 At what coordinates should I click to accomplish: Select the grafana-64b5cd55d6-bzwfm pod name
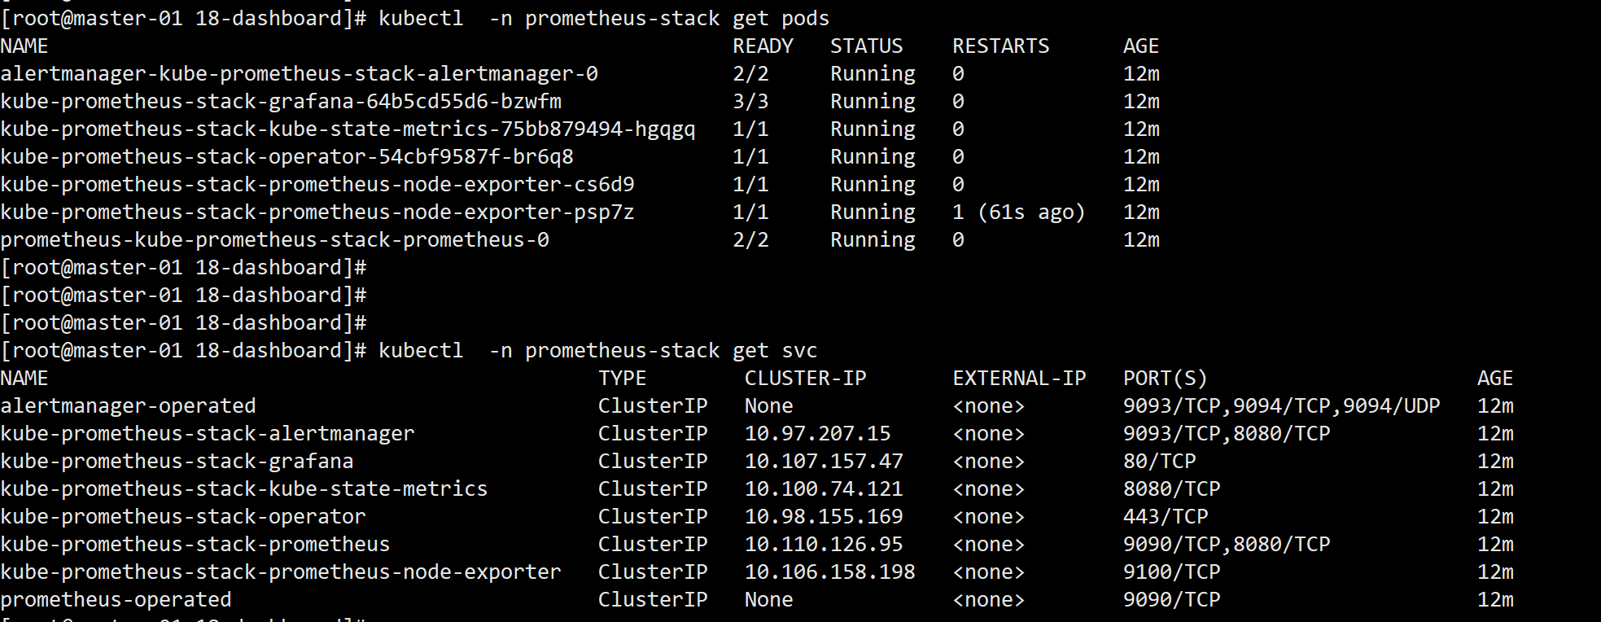click(281, 102)
